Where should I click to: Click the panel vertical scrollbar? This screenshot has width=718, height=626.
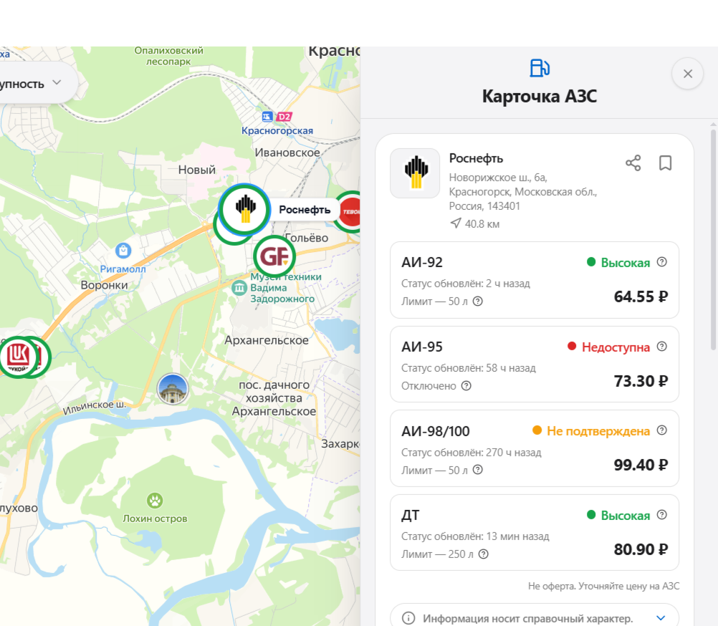(x=713, y=239)
